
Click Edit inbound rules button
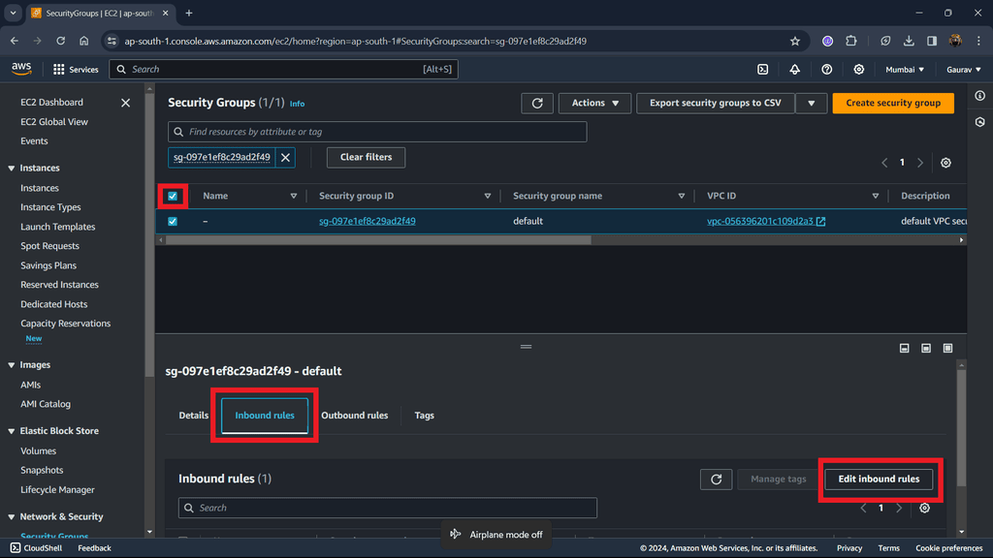click(879, 480)
